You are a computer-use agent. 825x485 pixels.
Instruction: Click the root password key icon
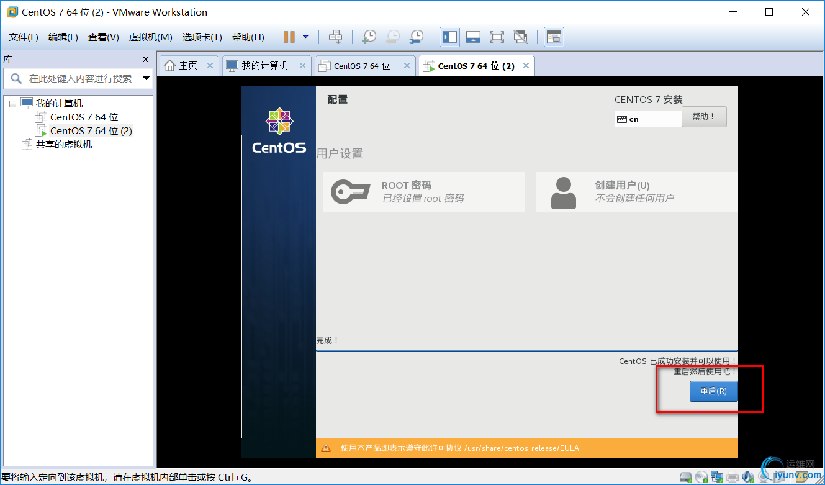click(350, 192)
